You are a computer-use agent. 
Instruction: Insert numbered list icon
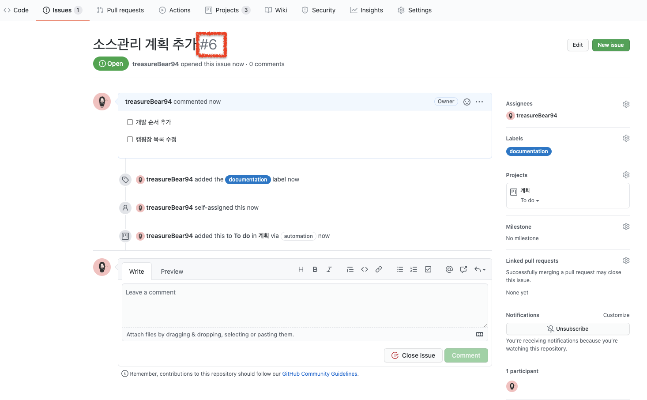[414, 269]
